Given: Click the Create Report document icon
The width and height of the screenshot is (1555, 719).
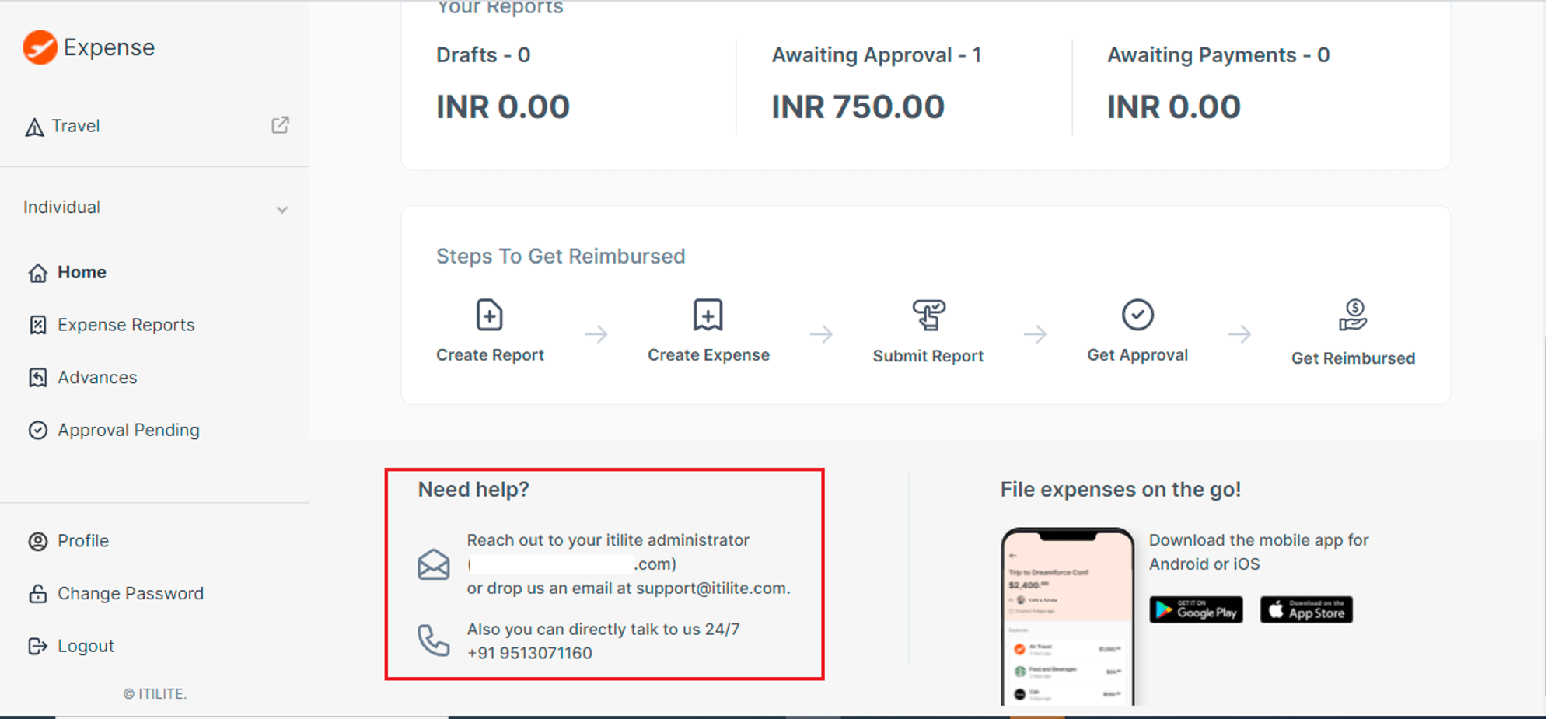Looking at the screenshot, I should [x=489, y=315].
